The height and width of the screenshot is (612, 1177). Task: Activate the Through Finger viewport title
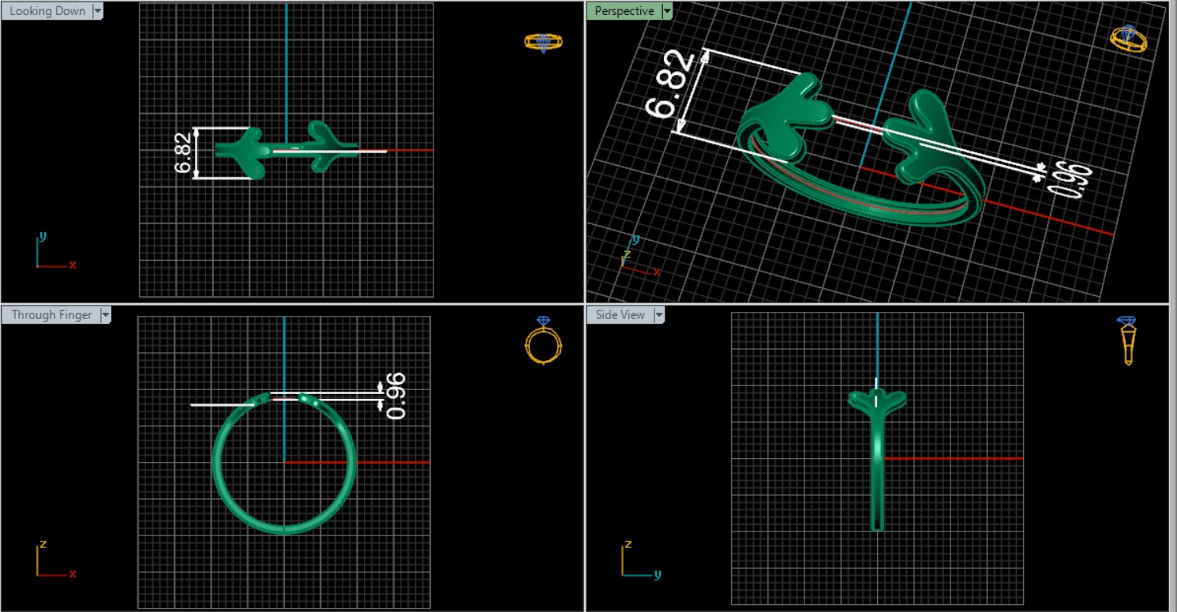click(x=51, y=315)
